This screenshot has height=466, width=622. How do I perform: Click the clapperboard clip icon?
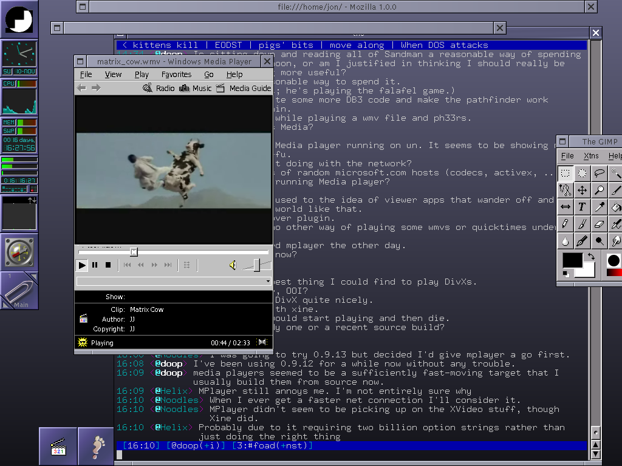click(83, 319)
